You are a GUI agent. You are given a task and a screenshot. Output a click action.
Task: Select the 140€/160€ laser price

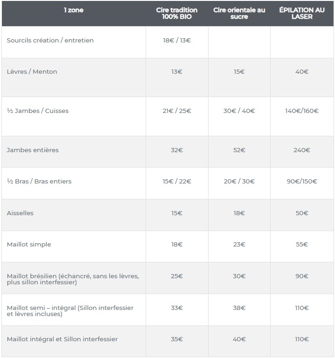pyautogui.click(x=302, y=111)
